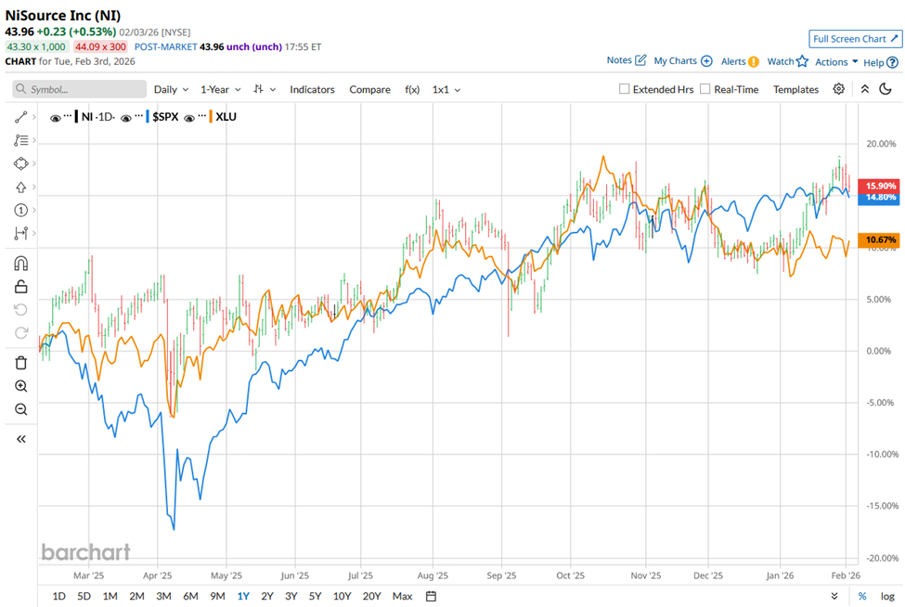Image resolution: width=905 pixels, height=607 pixels.
Task: Delete drawings with the trash icon
Action: click(x=21, y=362)
